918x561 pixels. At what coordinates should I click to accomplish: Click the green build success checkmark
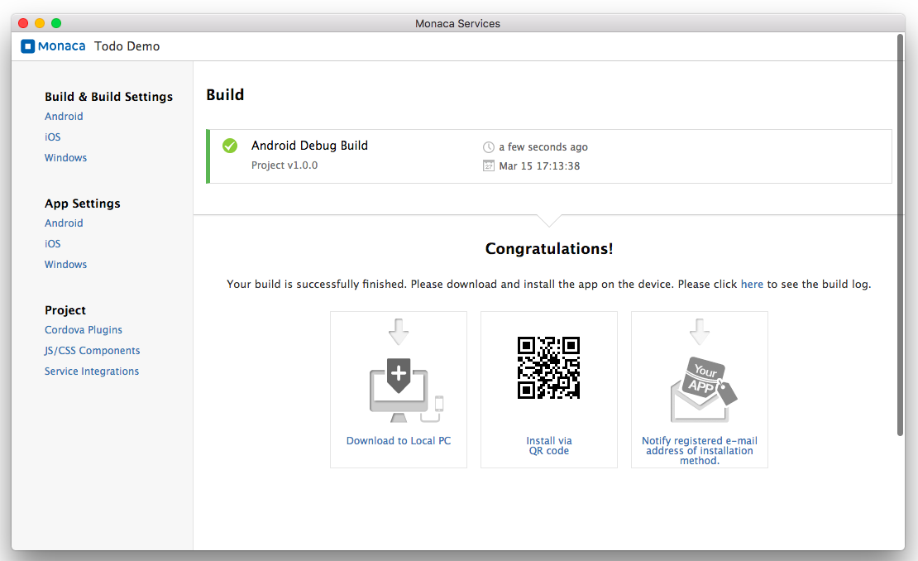click(x=230, y=146)
